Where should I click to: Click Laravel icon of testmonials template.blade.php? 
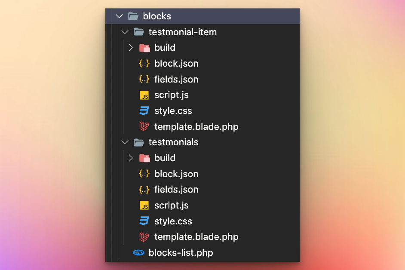144,237
